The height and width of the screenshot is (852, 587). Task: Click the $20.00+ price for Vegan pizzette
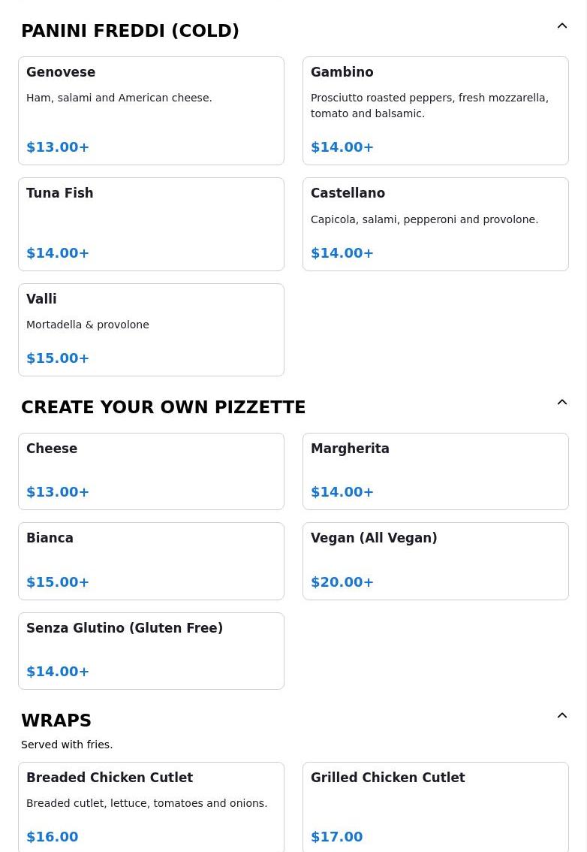coord(342,582)
